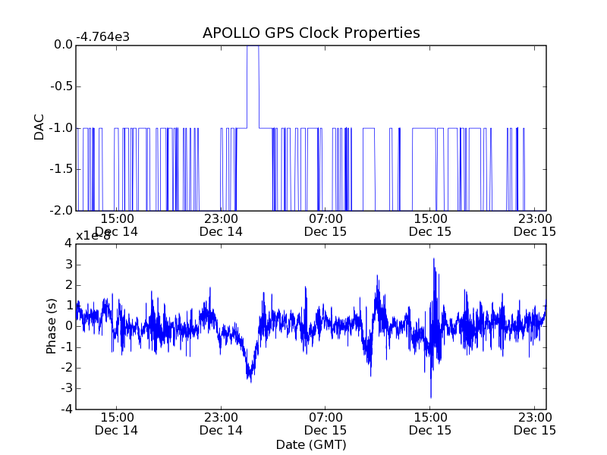The image size is (607, 455).
Task: Select the "Phase (s)" y-axis label
Action: click(51, 326)
